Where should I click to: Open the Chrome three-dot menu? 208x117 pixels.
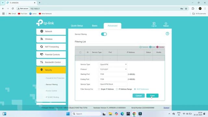[x=205, y=8]
